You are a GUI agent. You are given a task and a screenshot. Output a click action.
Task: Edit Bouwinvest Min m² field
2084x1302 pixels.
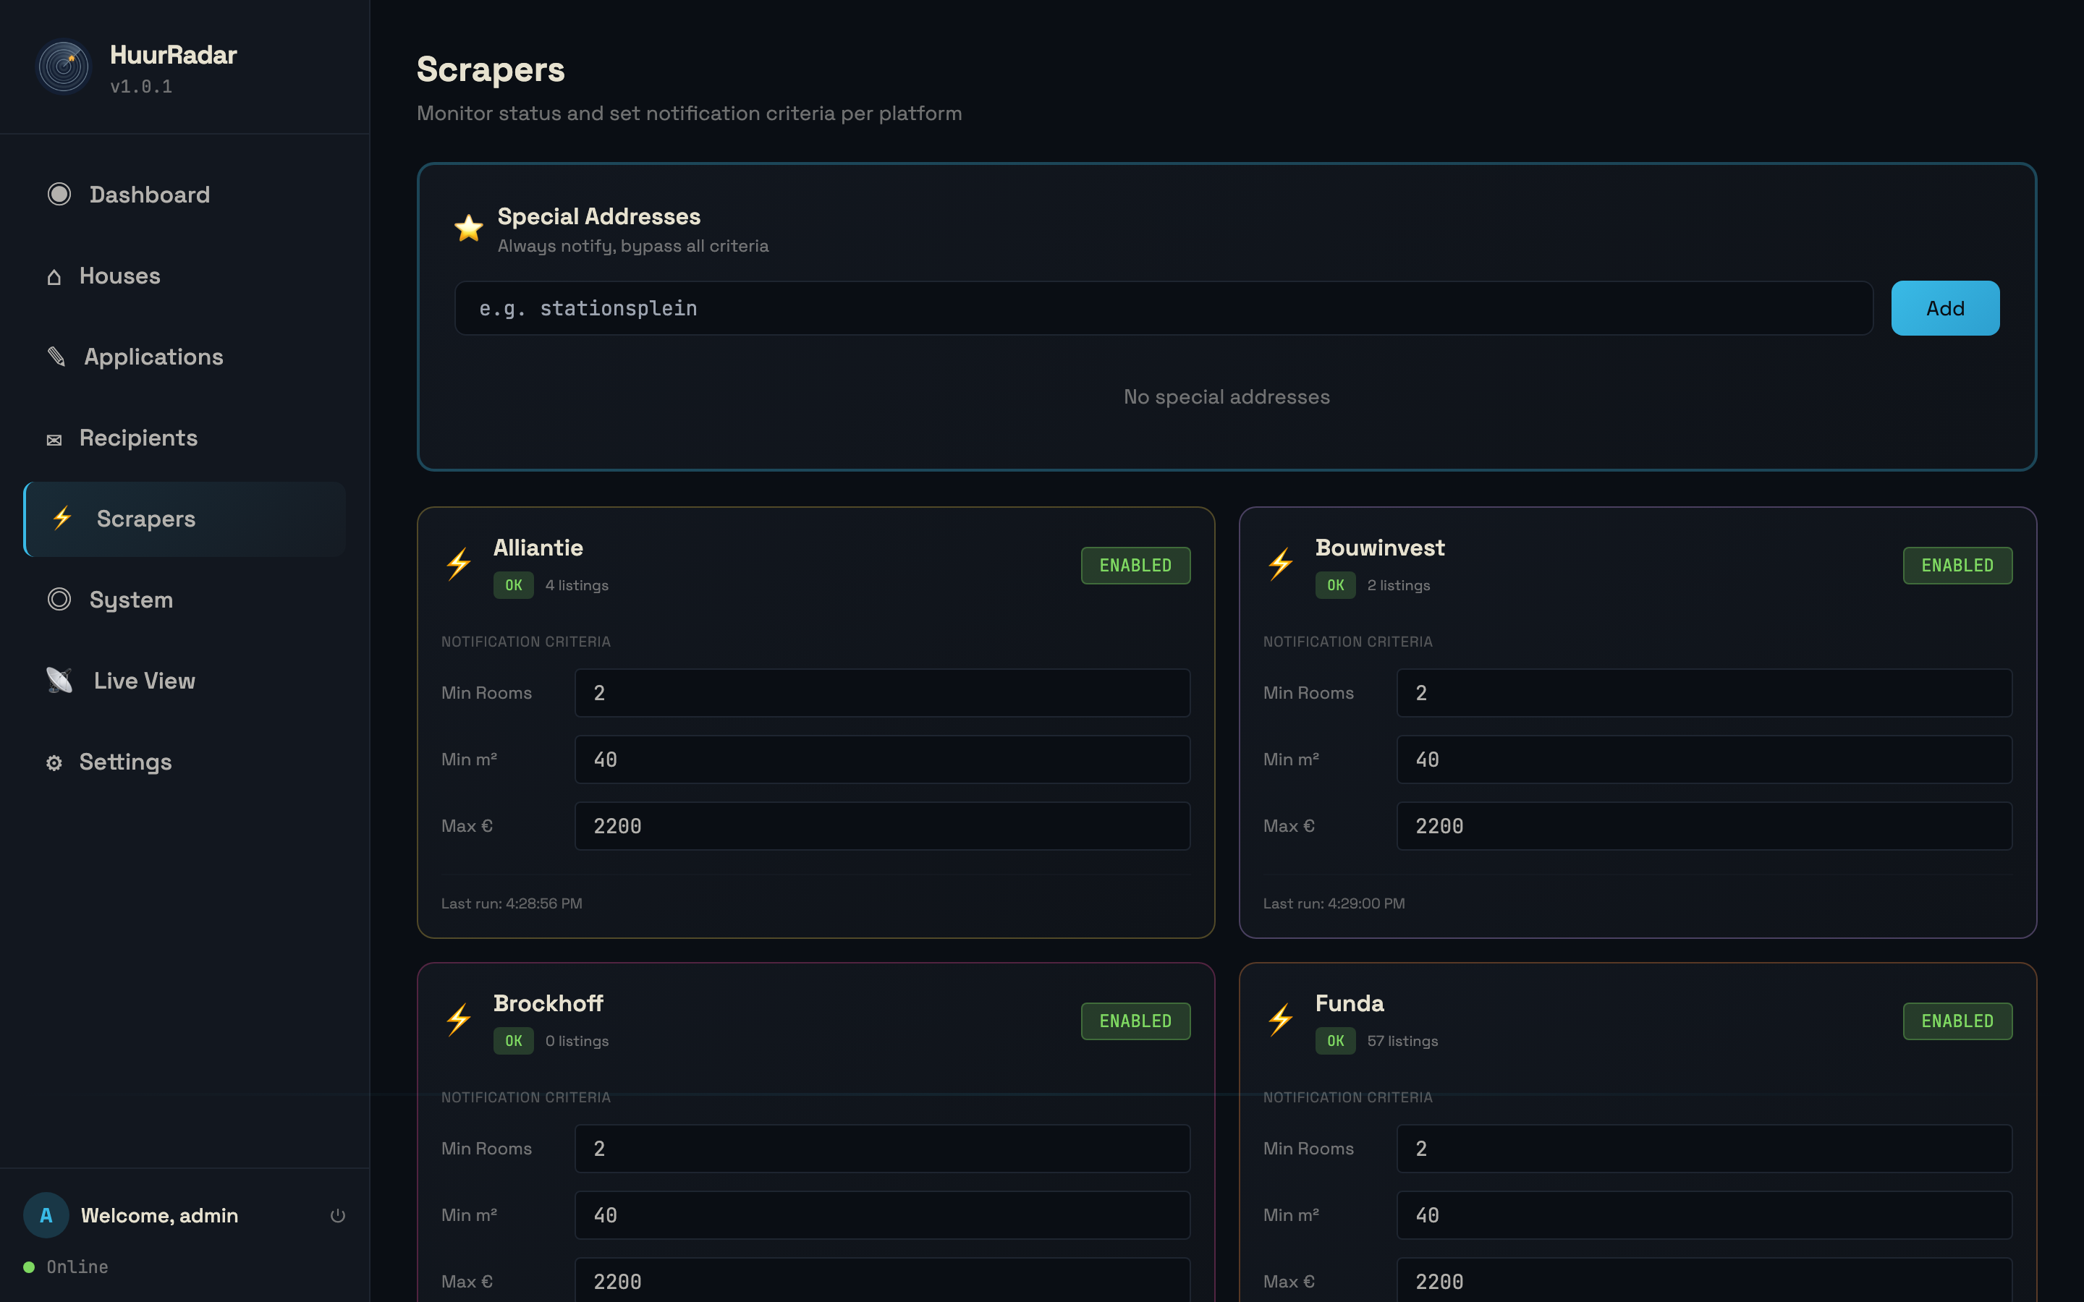(x=1703, y=759)
